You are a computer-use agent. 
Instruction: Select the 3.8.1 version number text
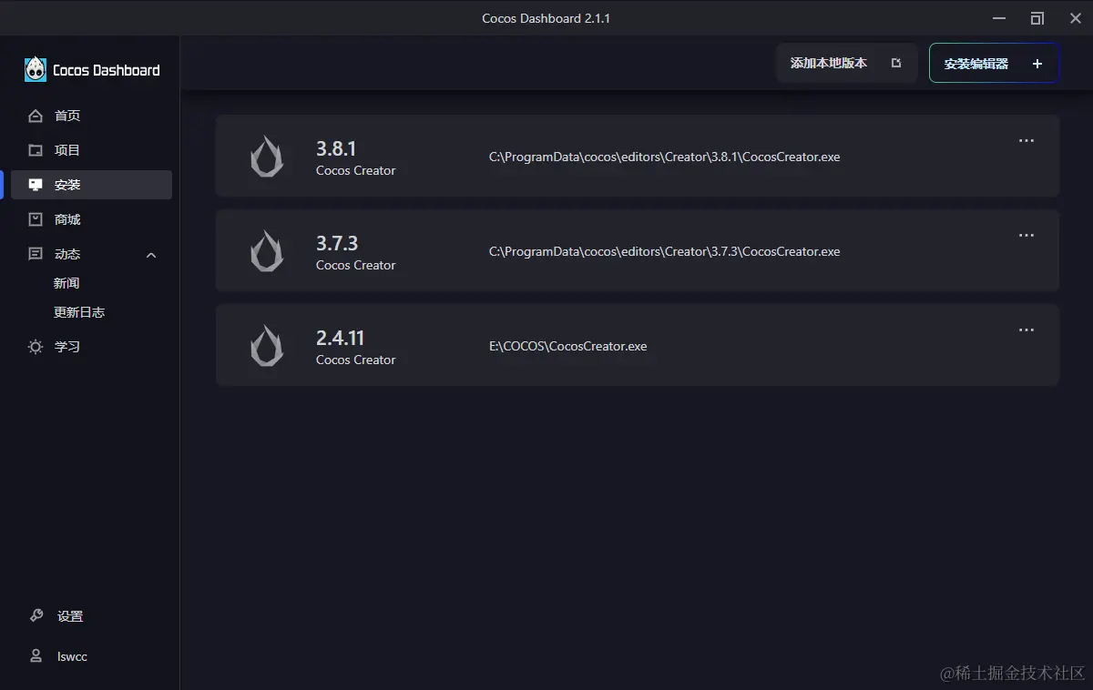(x=336, y=148)
